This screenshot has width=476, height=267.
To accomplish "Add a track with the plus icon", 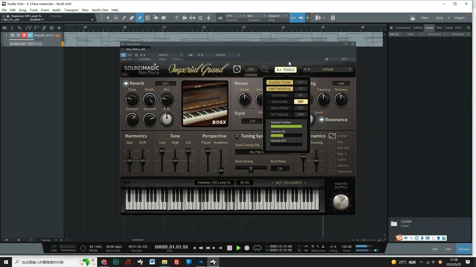I will click(x=59, y=28).
